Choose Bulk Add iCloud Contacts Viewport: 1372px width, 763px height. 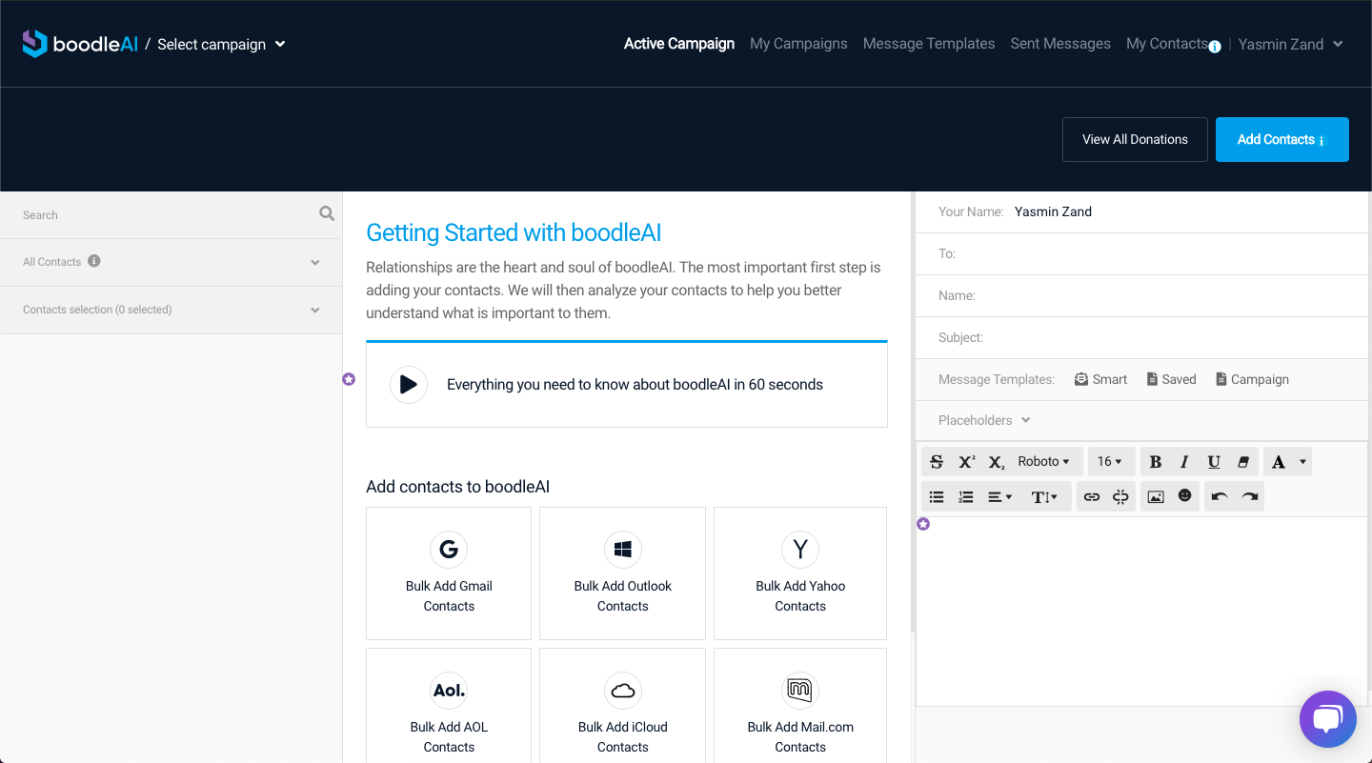[623, 706]
